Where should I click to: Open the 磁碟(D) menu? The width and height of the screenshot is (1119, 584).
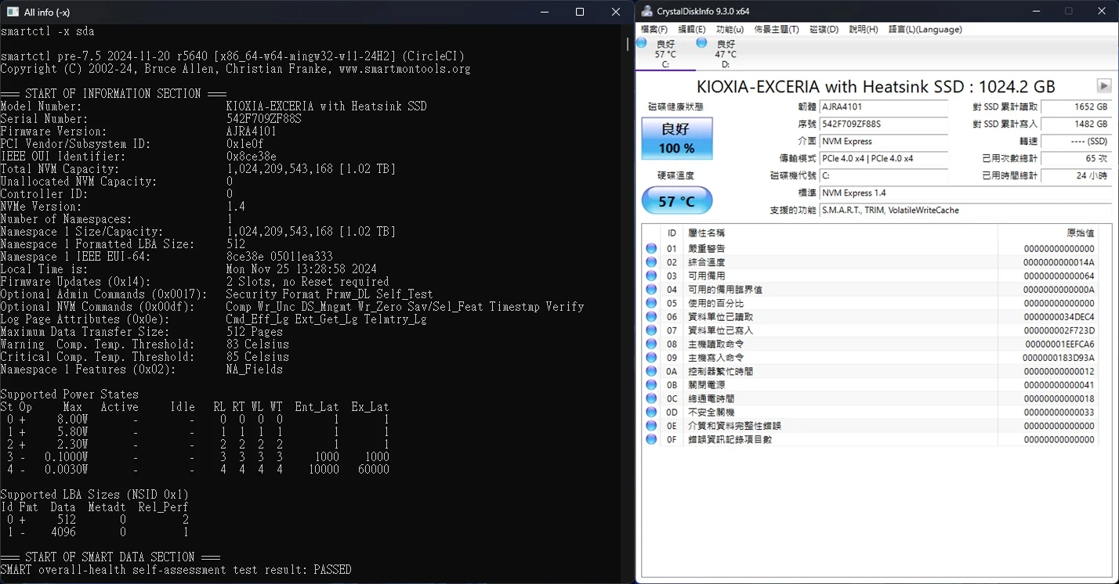pyautogui.click(x=824, y=29)
